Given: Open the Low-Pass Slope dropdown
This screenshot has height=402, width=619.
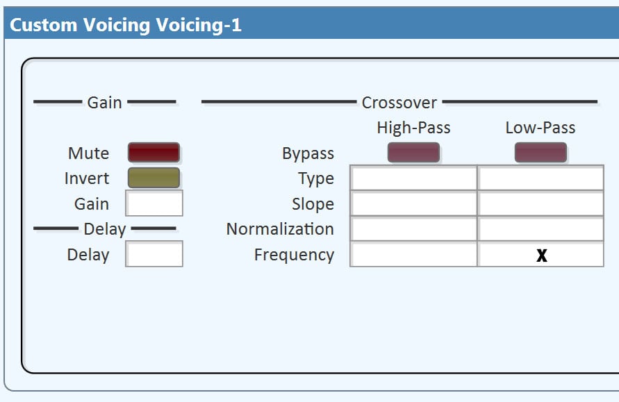Looking at the screenshot, I should click(x=540, y=204).
